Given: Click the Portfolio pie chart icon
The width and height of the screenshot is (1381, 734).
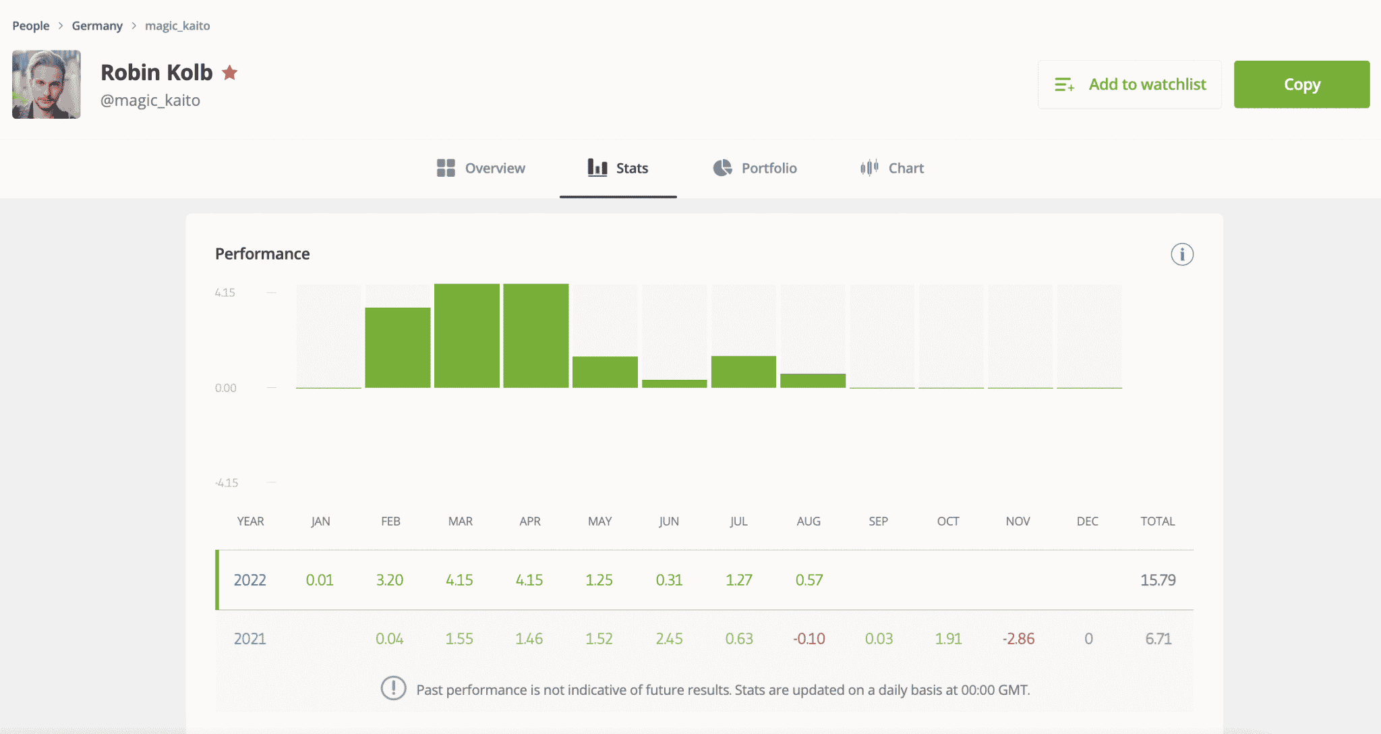Looking at the screenshot, I should [x=722, y=168].
